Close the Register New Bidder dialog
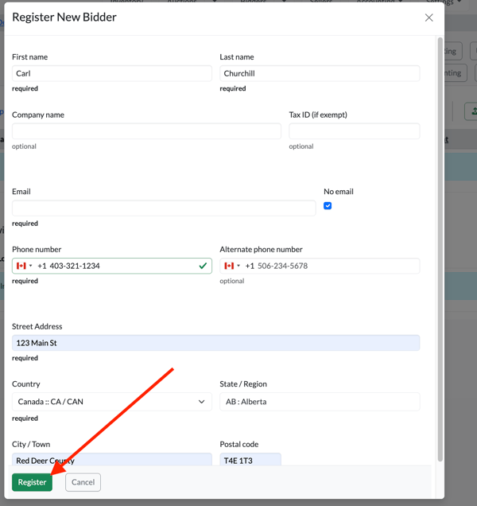 coord(429,18)
